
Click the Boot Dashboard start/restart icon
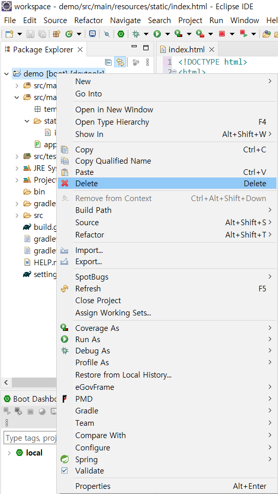click(x=7, y=411)
